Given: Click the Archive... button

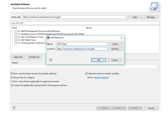Looking at the screenshot, I should pyautogui.click(x=115, y=49).
